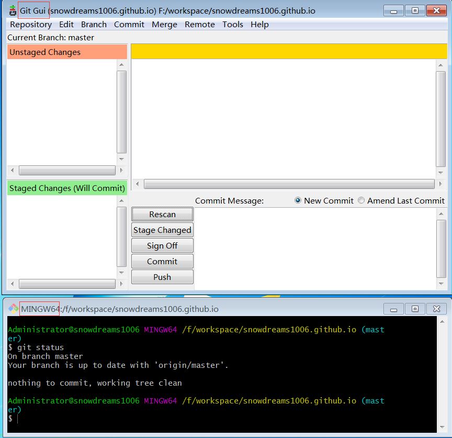The height and width of the screenshot is (438, 452).
Task: Click the 'Current Branch: master' label
Action: click(x=51, y=38)
